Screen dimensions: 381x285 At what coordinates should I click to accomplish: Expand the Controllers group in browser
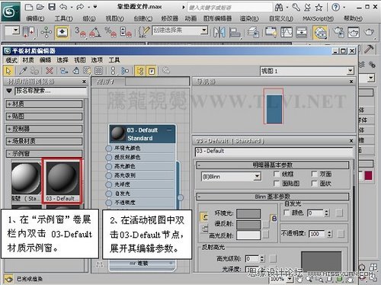[44, 129]
